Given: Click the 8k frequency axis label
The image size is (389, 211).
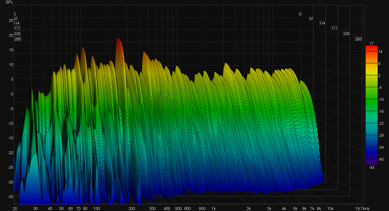Looking at the screenshot, I should [x=319, y=209].
